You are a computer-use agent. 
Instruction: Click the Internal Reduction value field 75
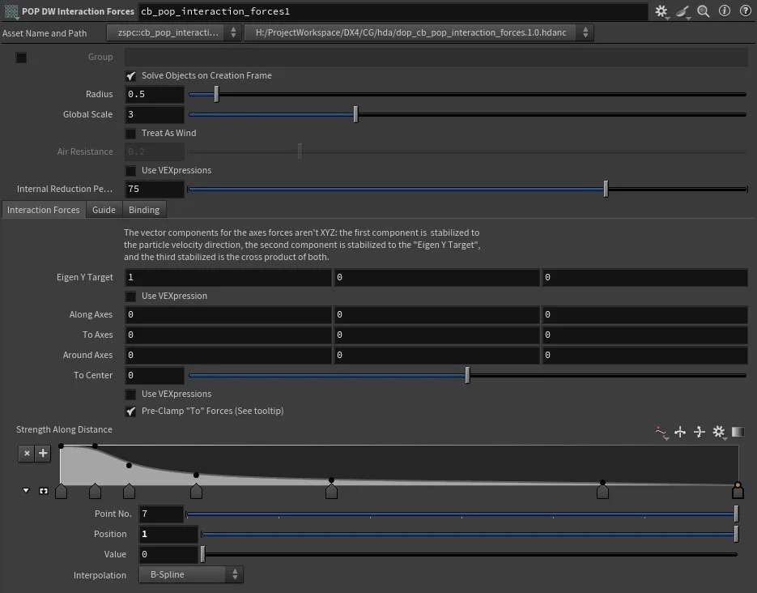coord(155,189)
